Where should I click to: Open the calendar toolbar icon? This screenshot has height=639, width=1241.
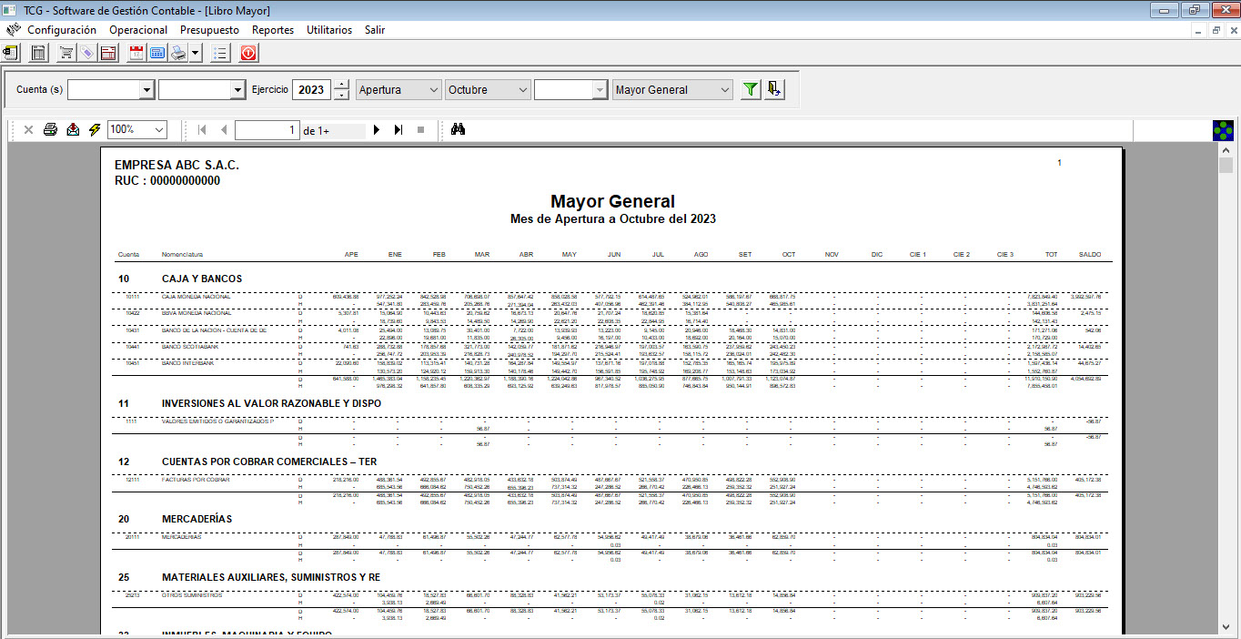point(136,53)
